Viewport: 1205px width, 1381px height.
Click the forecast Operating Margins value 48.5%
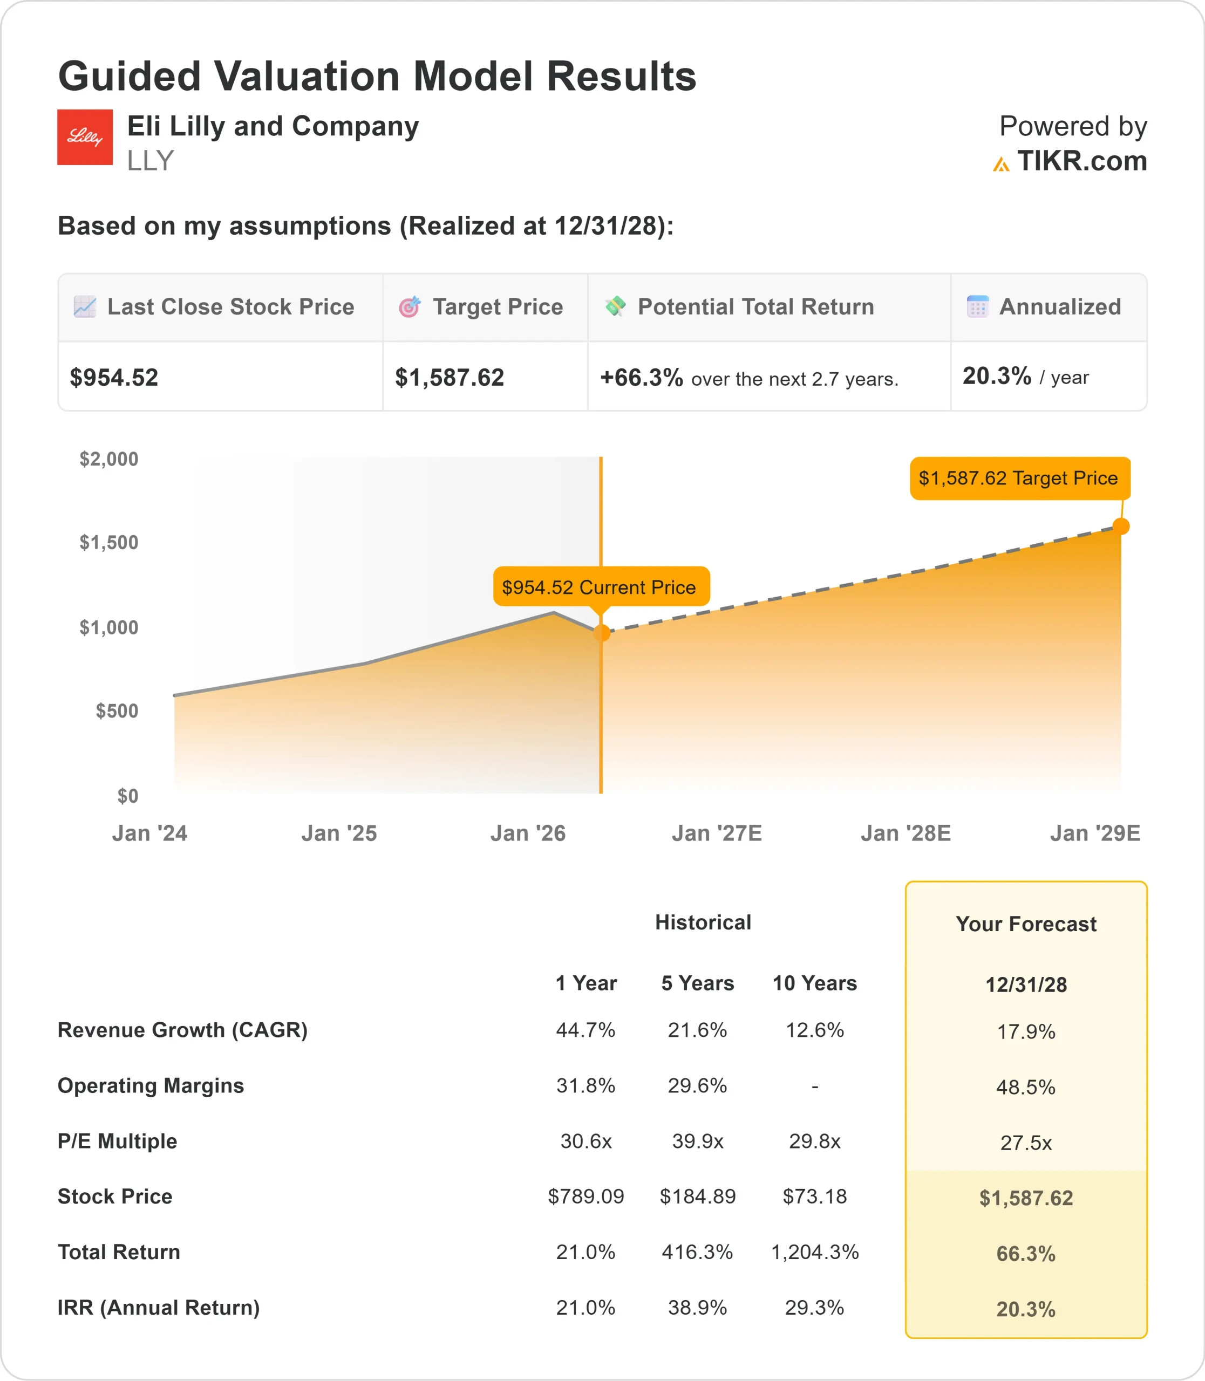point(1025,1087)
